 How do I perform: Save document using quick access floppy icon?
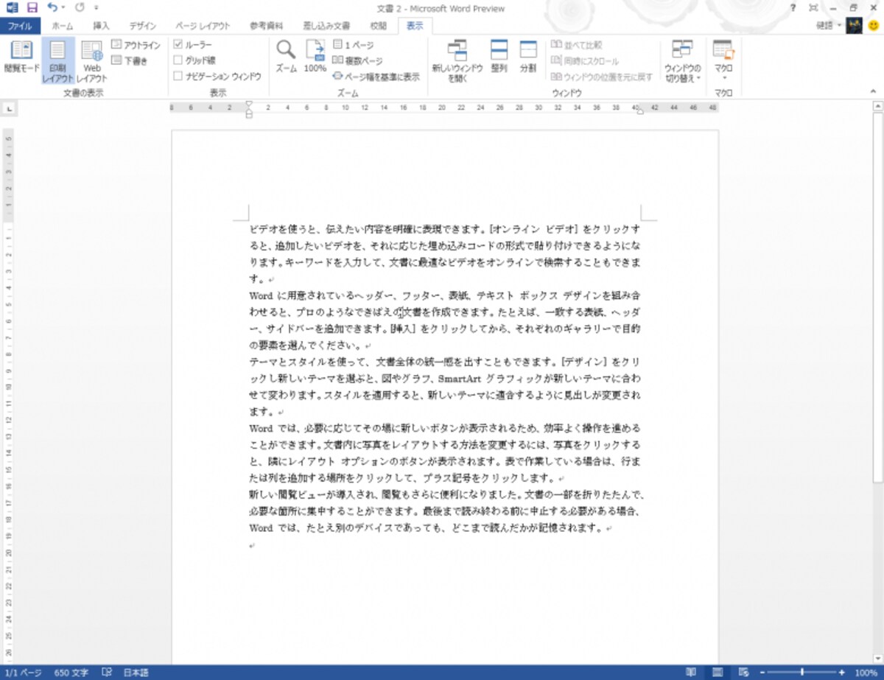click(32, 8)
